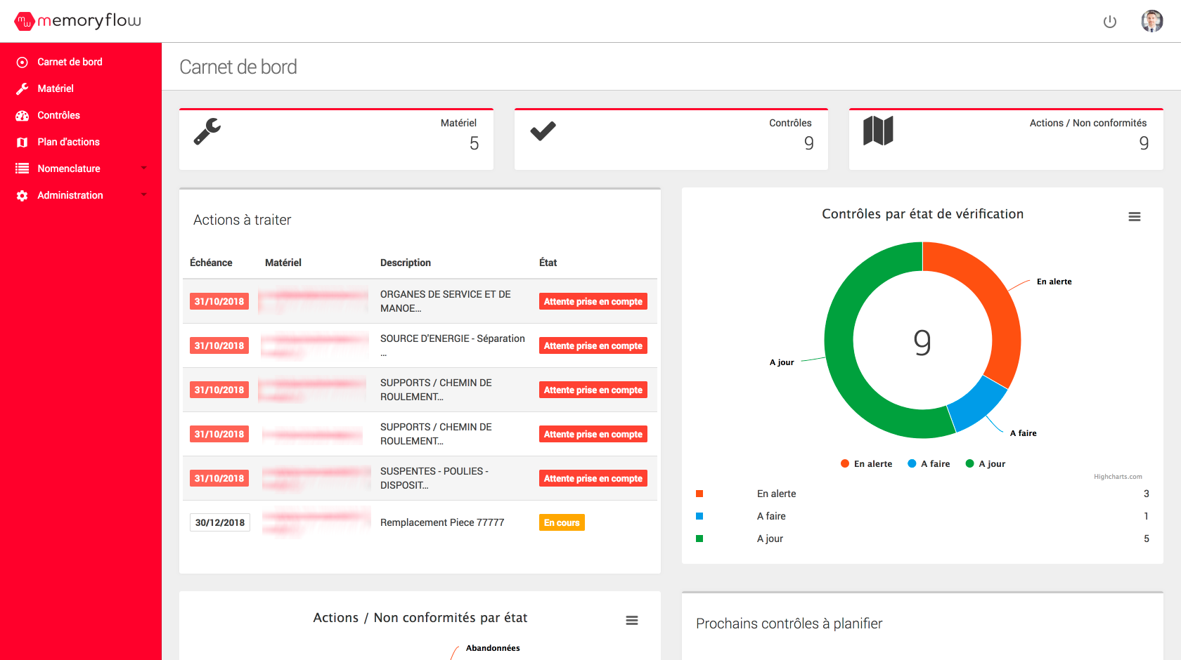
Task: Go to Plan d'actions page
Action: tap(68, 142)
